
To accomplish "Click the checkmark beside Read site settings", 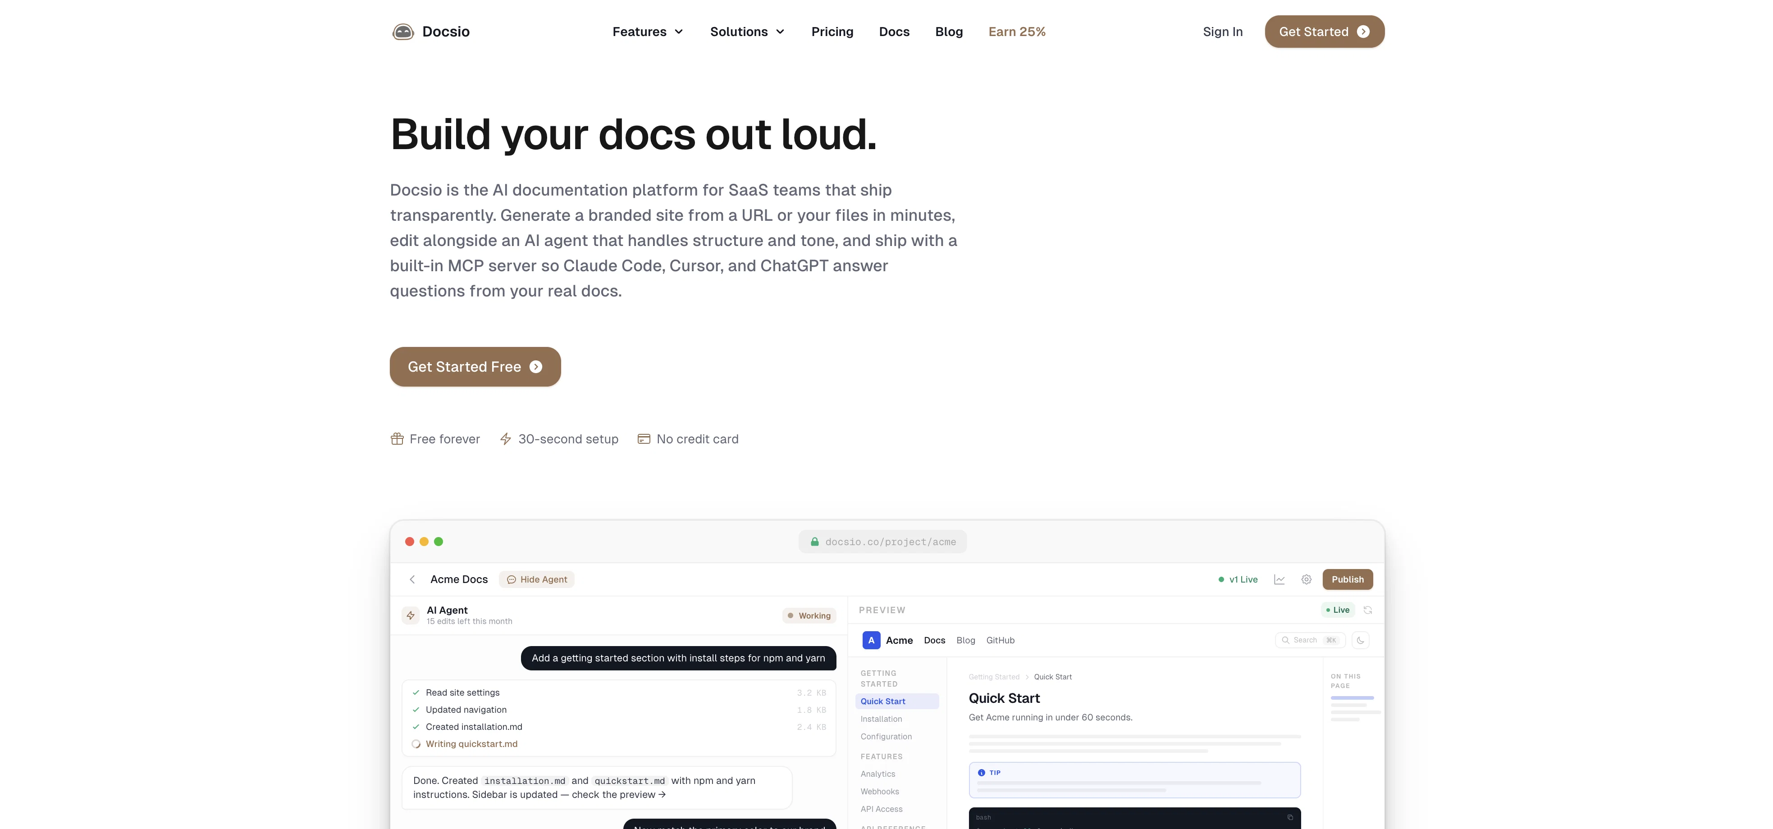I will (416, 693).
